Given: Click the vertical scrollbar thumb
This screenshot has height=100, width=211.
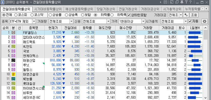Looking at the screenshot, I should coord(205,35).
